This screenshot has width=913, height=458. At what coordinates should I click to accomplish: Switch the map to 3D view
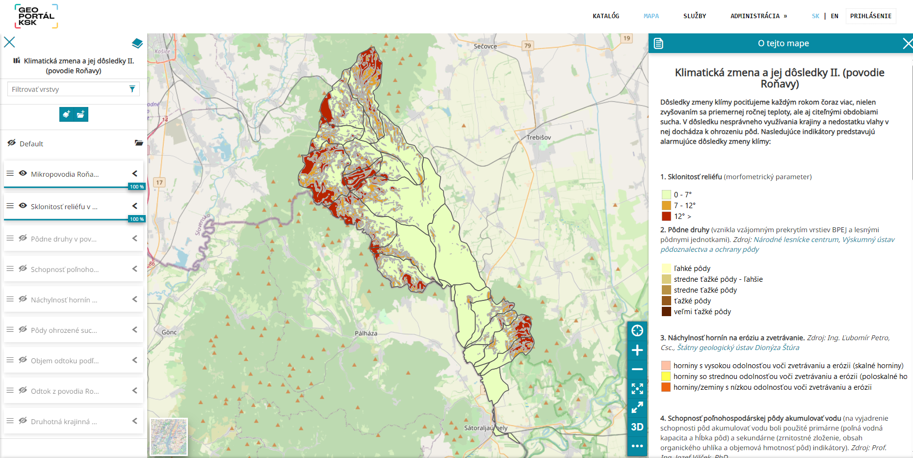pos(637,427)
